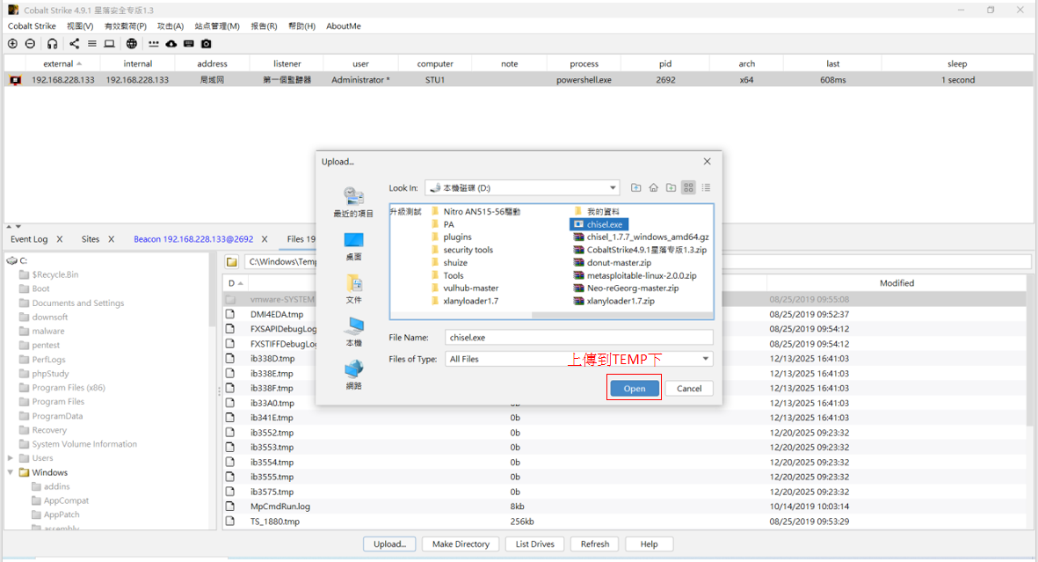Open the 站点管理(M) menu

217,26
